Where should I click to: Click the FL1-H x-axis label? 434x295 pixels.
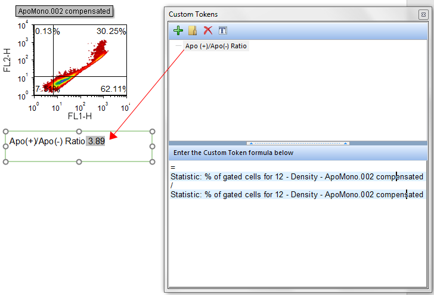pos(80,116)
